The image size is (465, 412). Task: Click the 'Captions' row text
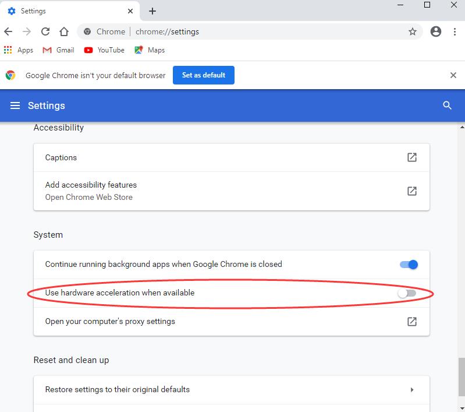[61, 157]
